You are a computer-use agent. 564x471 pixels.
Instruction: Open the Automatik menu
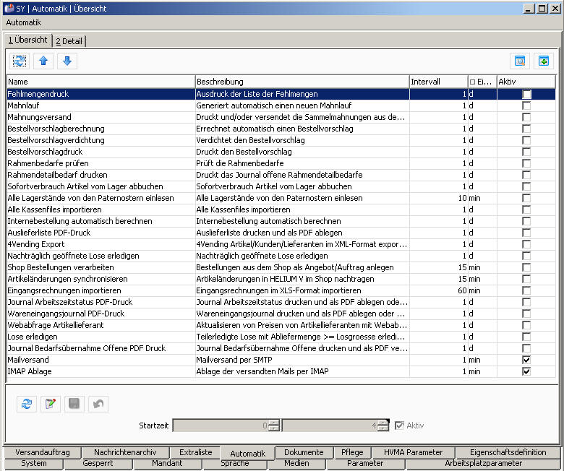tap(23, 22)
